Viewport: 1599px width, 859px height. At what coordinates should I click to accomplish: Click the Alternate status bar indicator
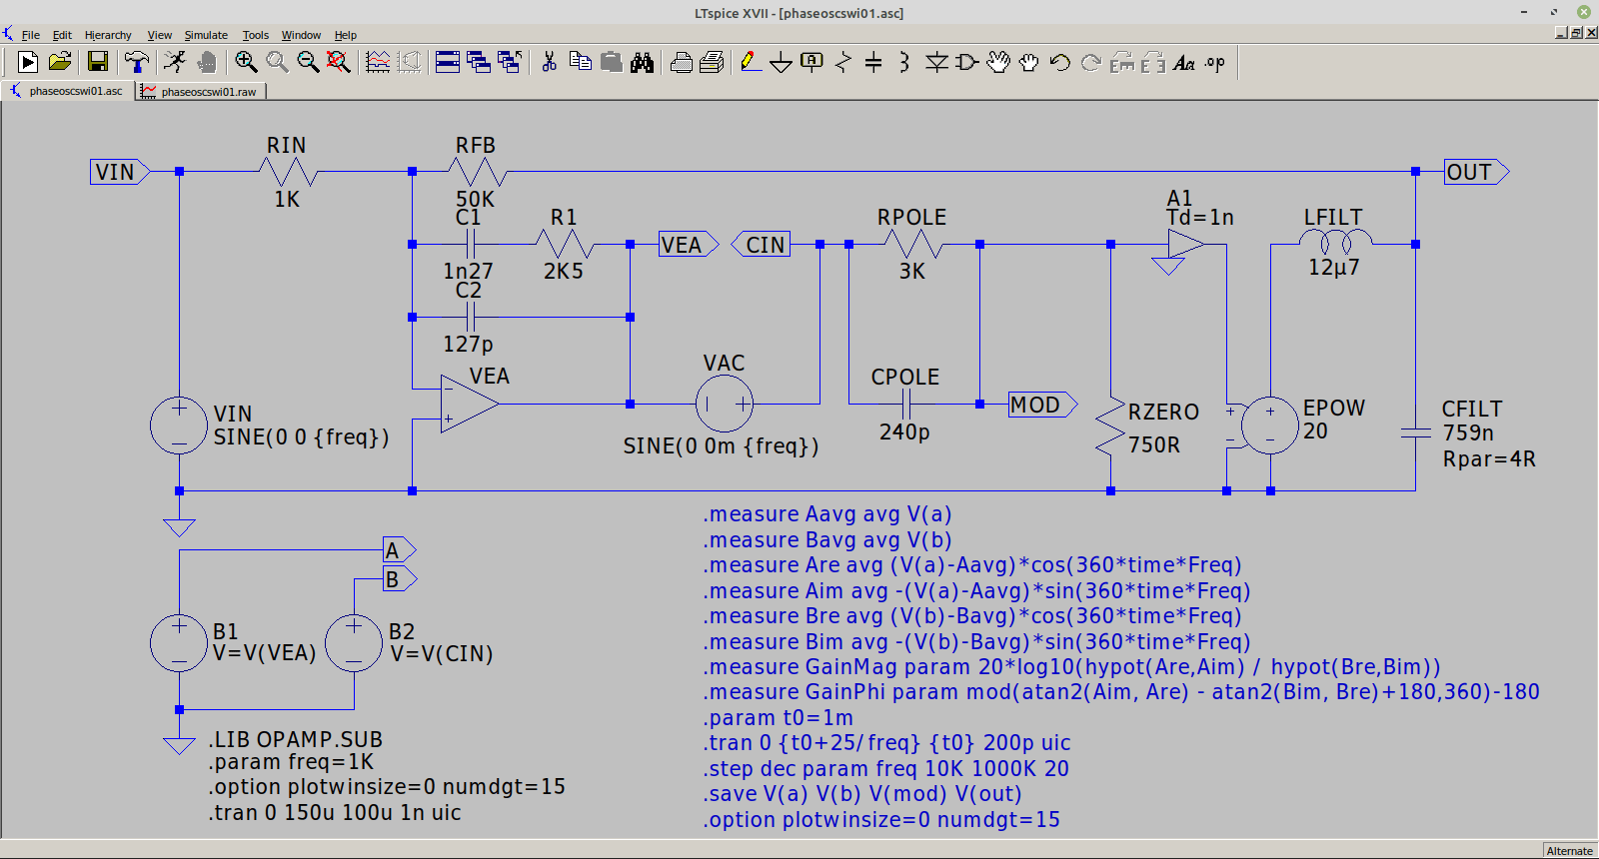point(1569,851)
